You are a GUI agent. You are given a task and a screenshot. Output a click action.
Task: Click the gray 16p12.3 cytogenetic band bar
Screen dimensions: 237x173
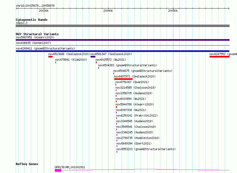tap(122, 26)
